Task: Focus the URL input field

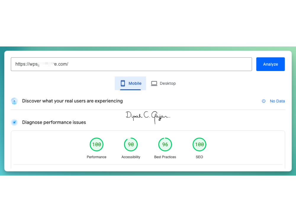Action: tap(131, 64)
